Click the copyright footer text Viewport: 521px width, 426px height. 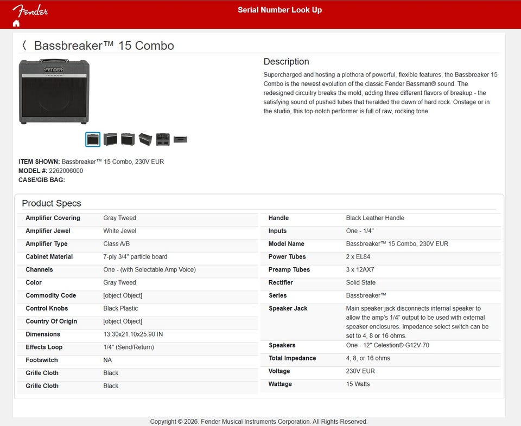tap(258, 422)
